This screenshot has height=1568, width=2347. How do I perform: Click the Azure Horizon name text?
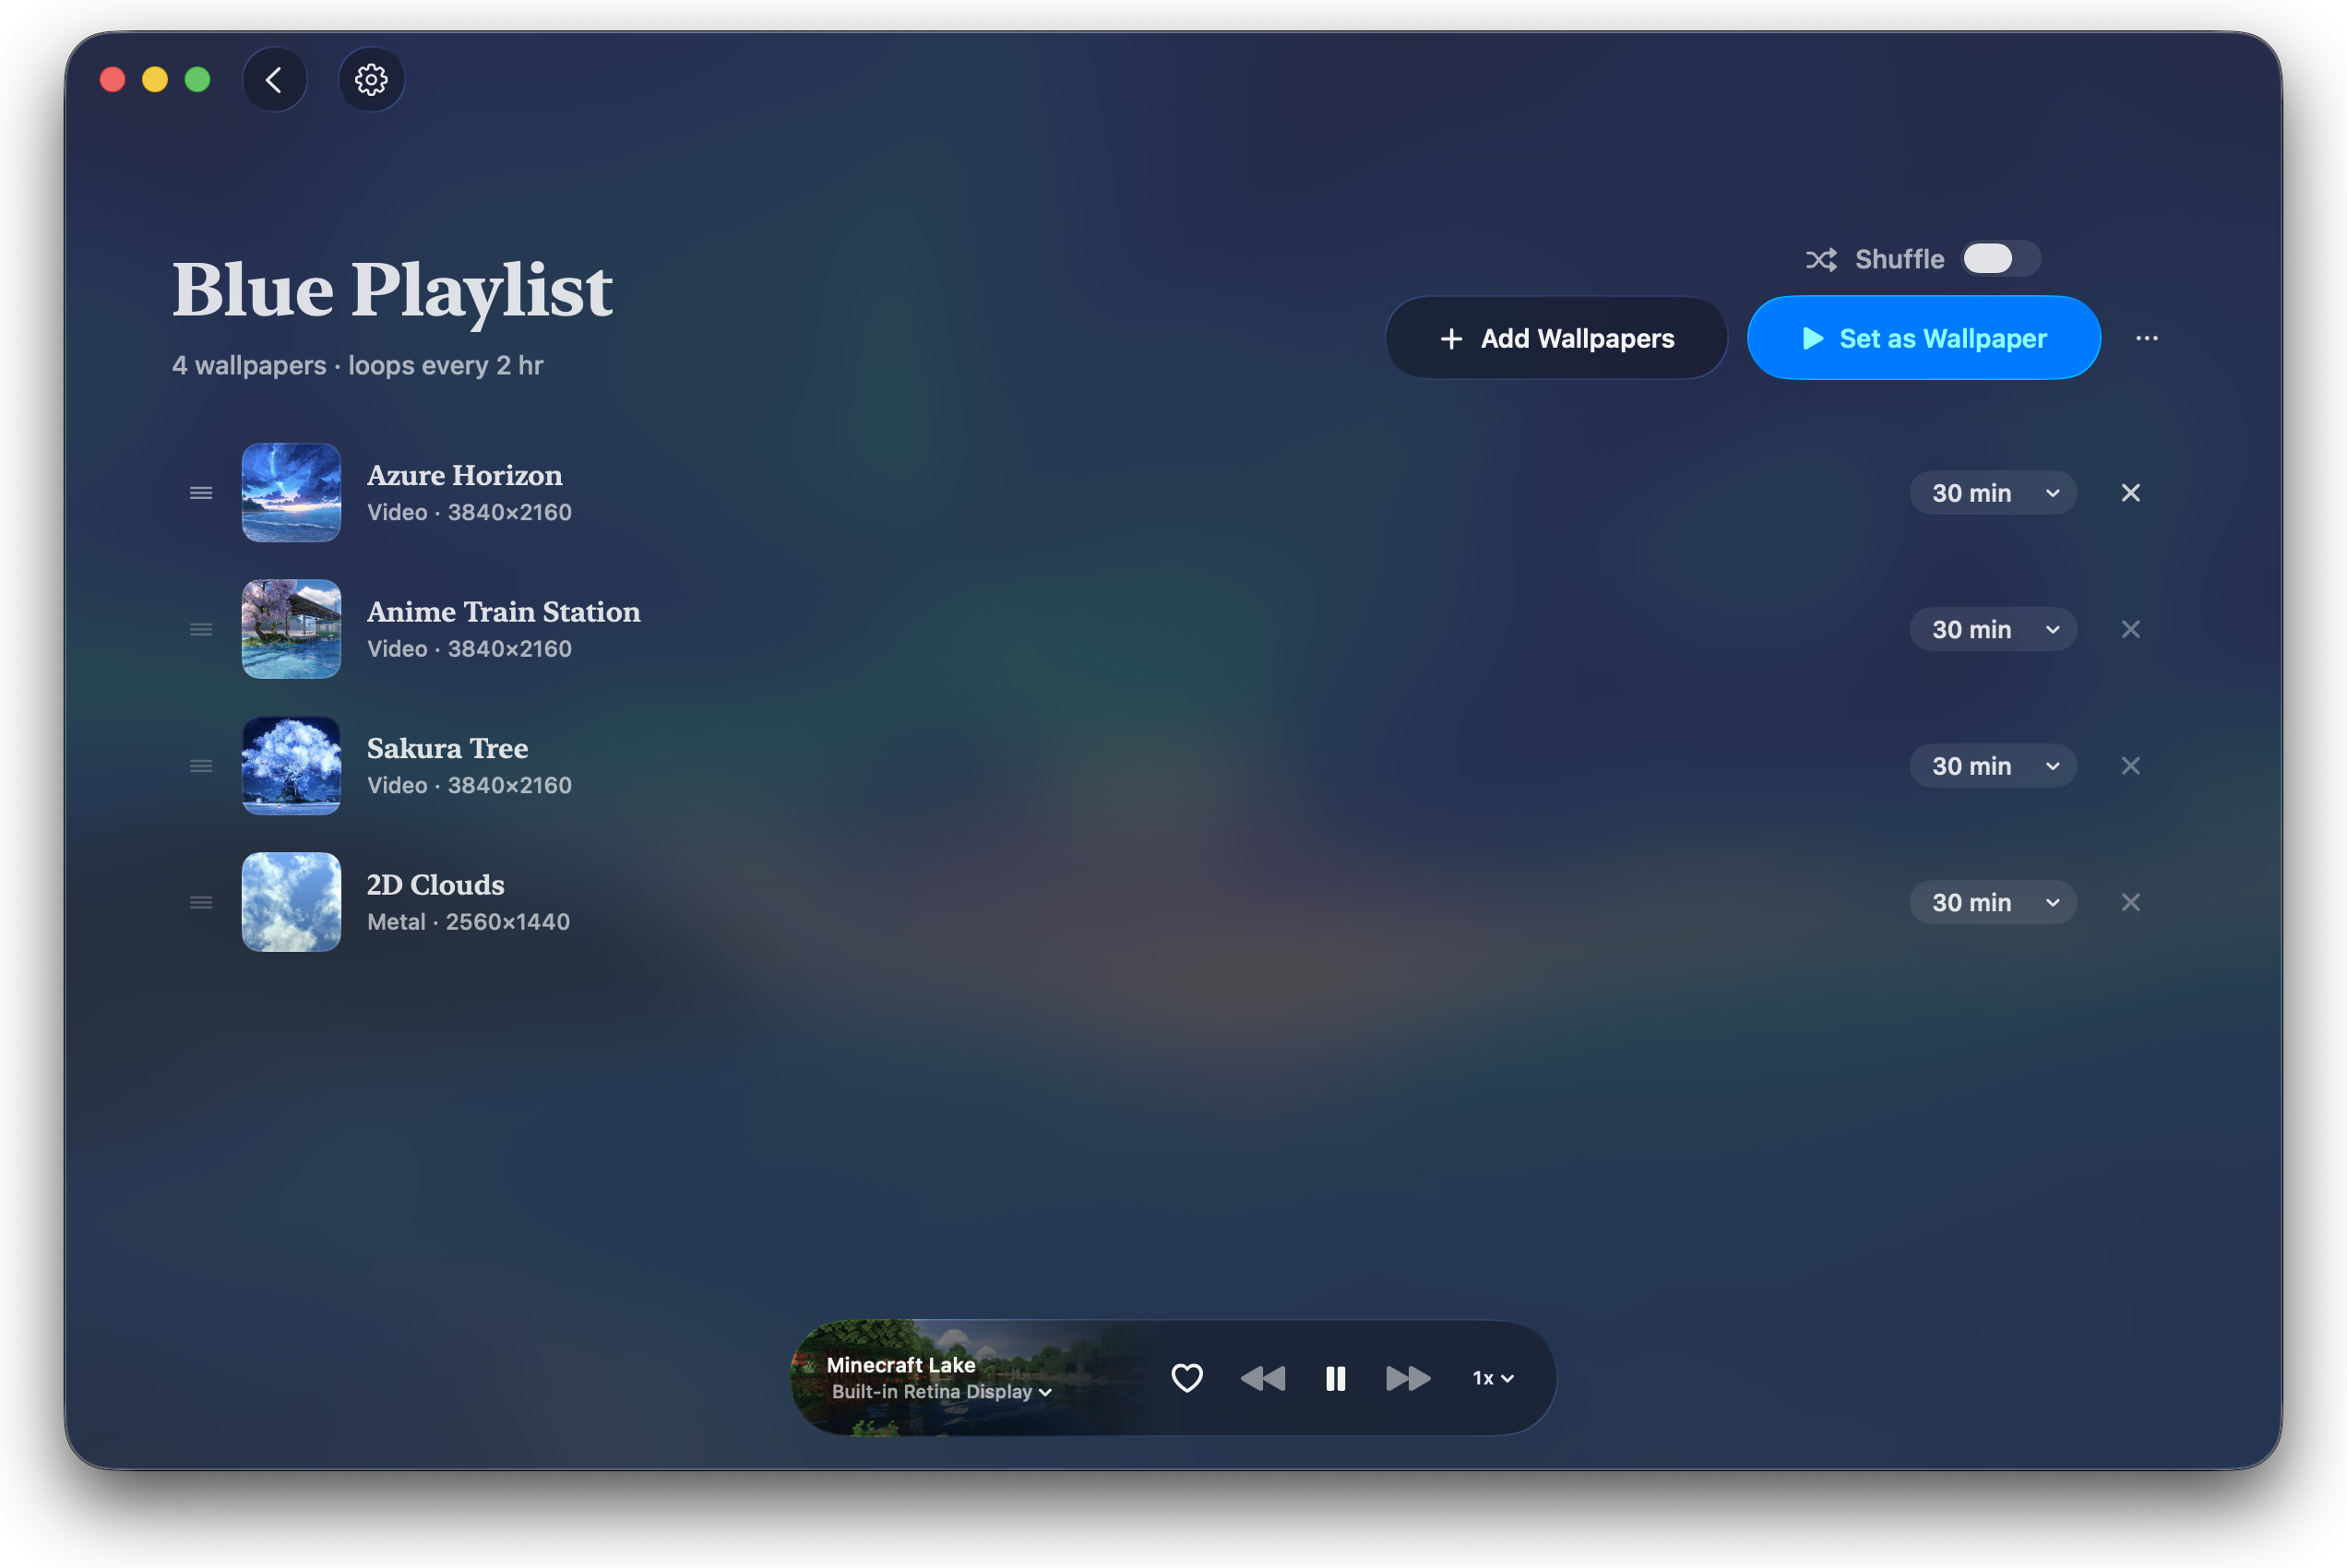pyautogui.click(x=464, y=475)
